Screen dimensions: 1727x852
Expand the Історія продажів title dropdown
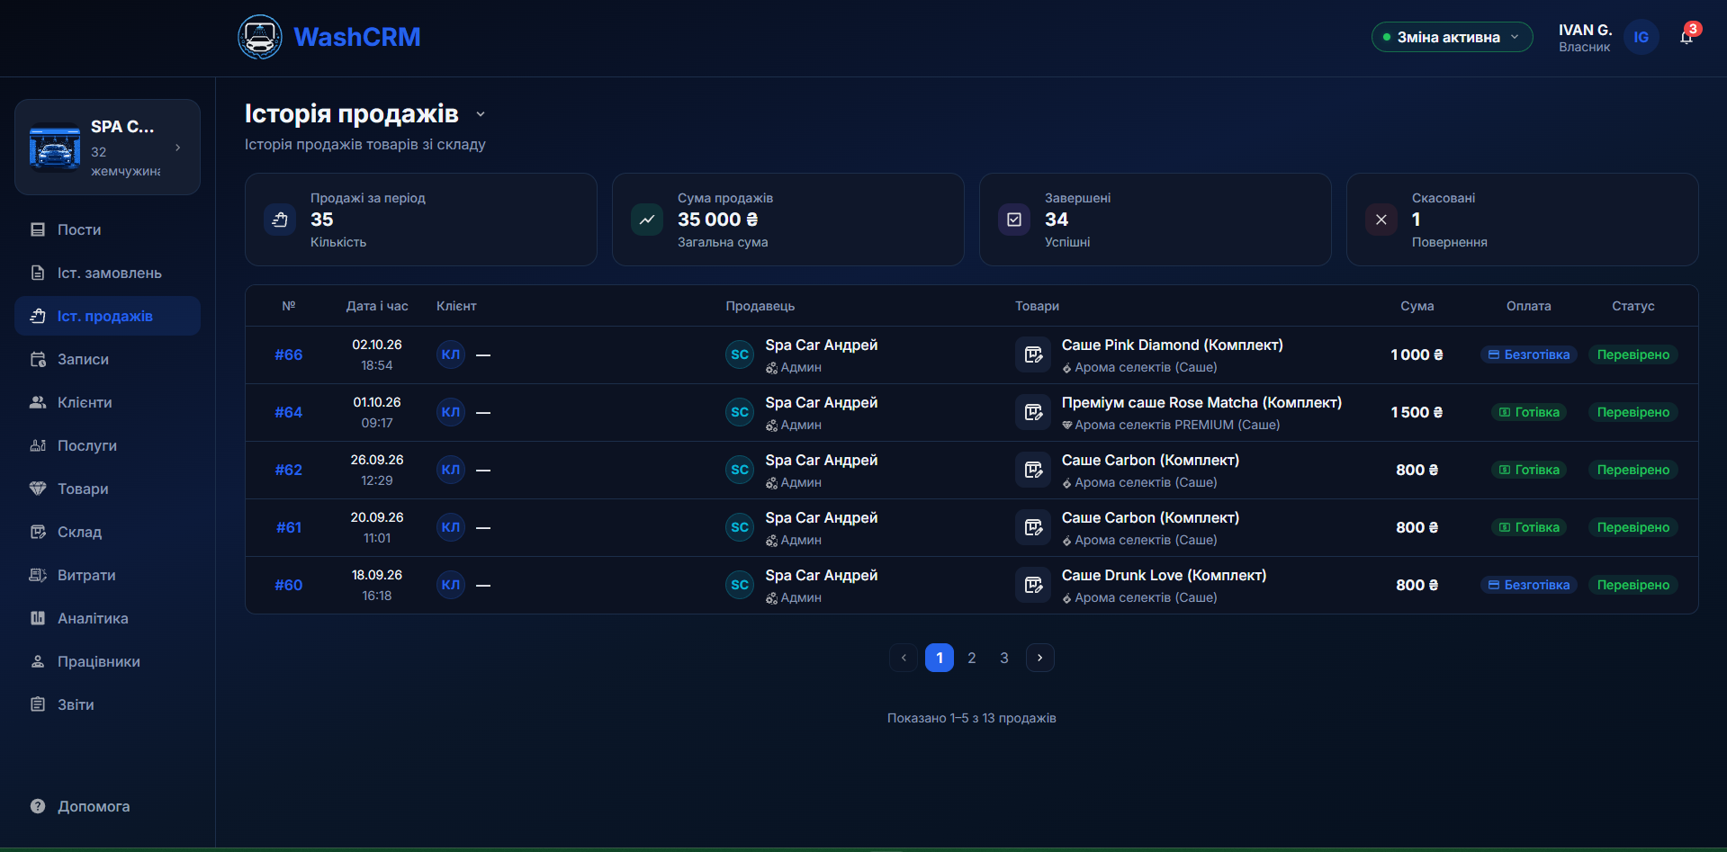481,114
